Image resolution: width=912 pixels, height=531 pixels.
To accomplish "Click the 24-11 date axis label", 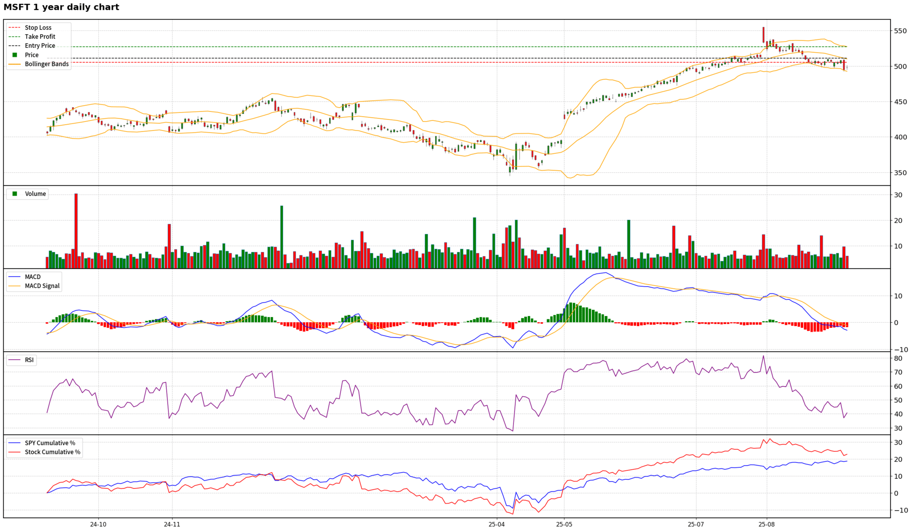I will pyautogui.click(x=172, y=524).
